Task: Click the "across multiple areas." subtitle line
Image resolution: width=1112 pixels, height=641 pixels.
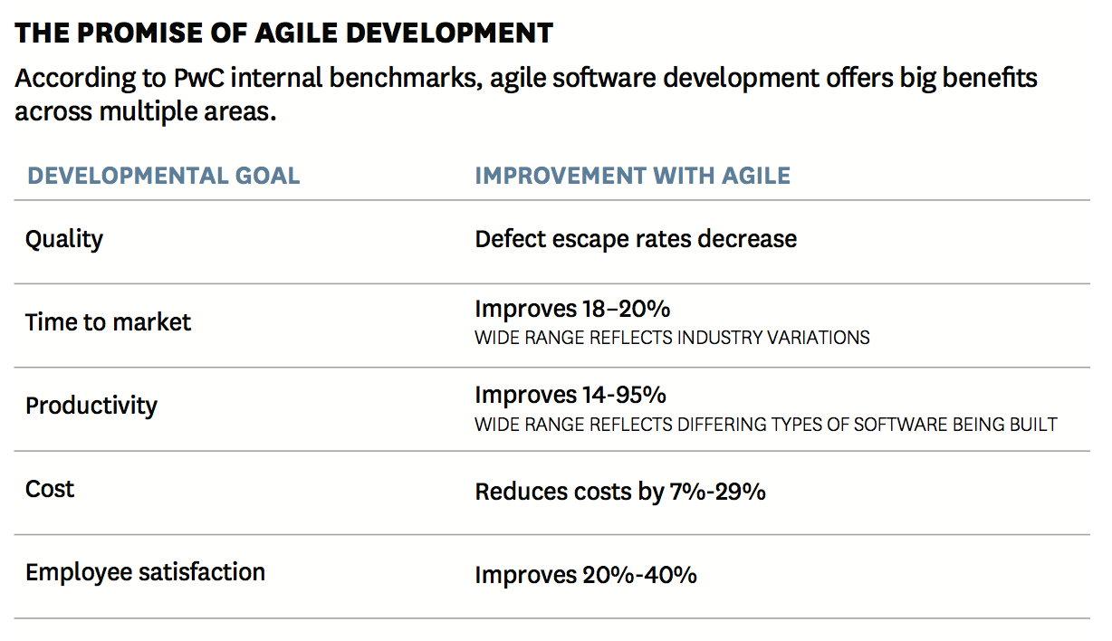Action: click(145, 112)
